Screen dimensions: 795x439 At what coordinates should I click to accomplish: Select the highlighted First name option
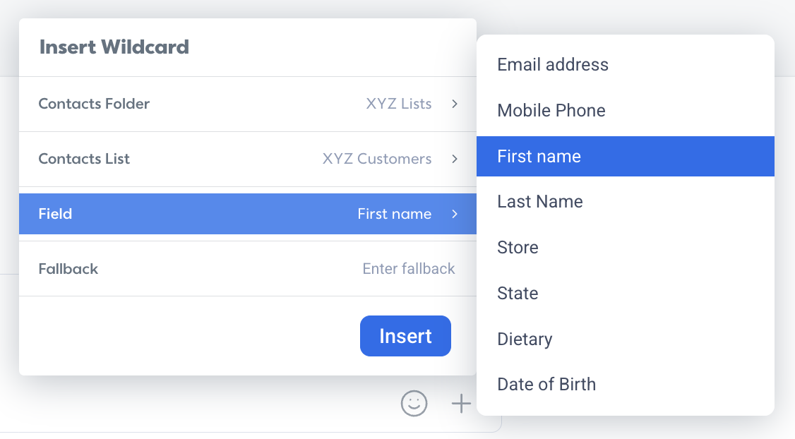(x=625, y=156)
